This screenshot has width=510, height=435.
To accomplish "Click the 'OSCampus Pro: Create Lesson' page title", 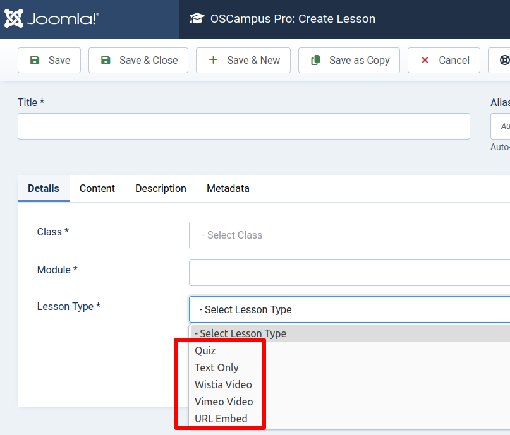I will tap(293, 19).
